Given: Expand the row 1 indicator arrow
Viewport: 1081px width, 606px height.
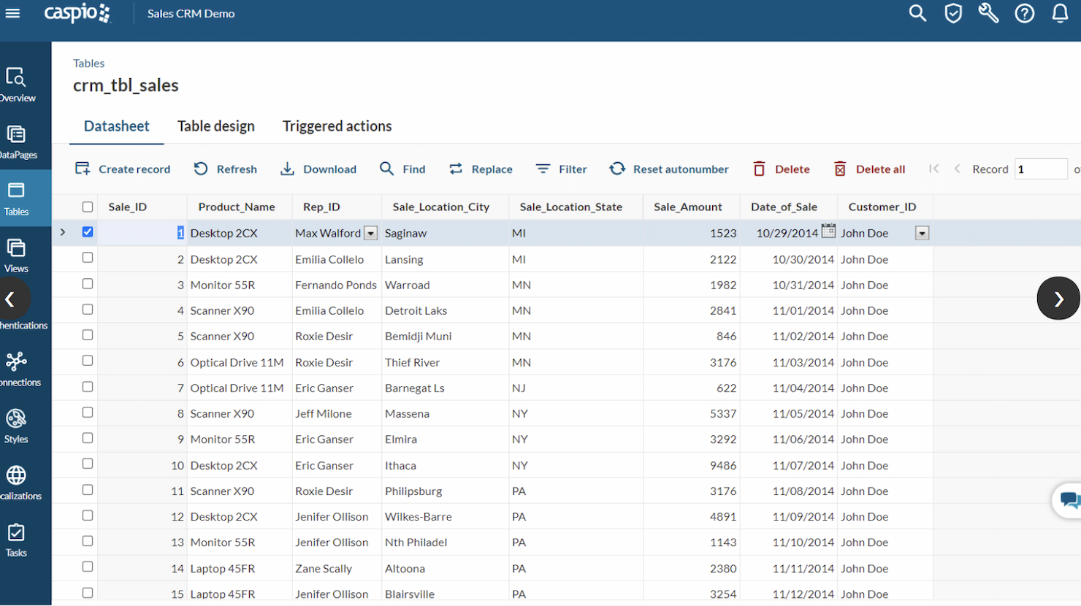Looking at the screenshot, I should coord(63,232).
